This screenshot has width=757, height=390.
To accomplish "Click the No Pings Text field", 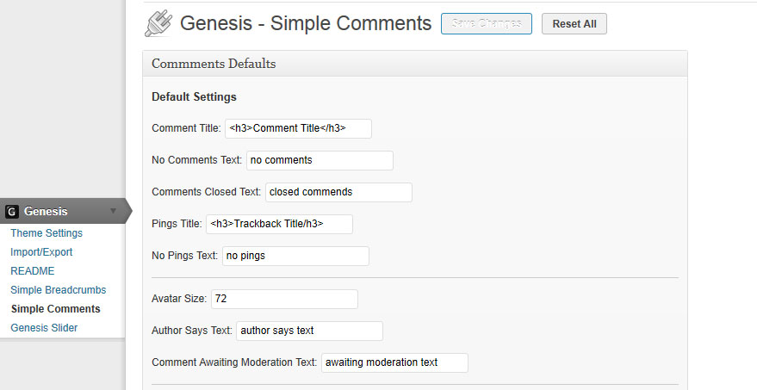I will 295,256.
